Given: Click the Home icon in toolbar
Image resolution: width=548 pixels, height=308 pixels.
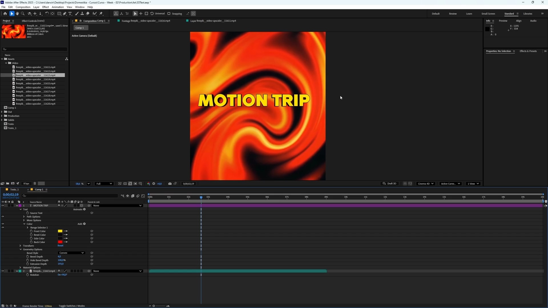Looking at the screenshot, I should (x=5, y=13).
